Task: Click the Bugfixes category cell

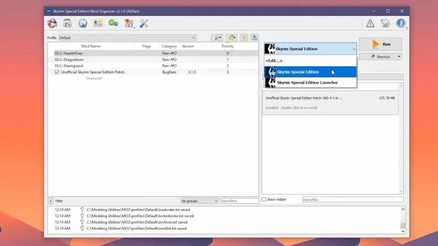Action: click(x=169, y=72)
